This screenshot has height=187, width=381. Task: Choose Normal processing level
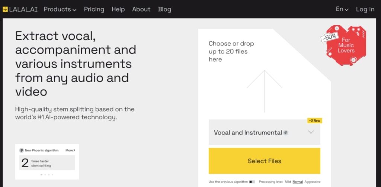click(298, 182)
